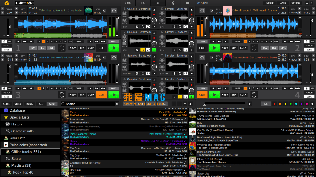The width and height of the screenshot is (316, 177).
Task: Toggle MATCH on deck 3
Action: (7, 93)
